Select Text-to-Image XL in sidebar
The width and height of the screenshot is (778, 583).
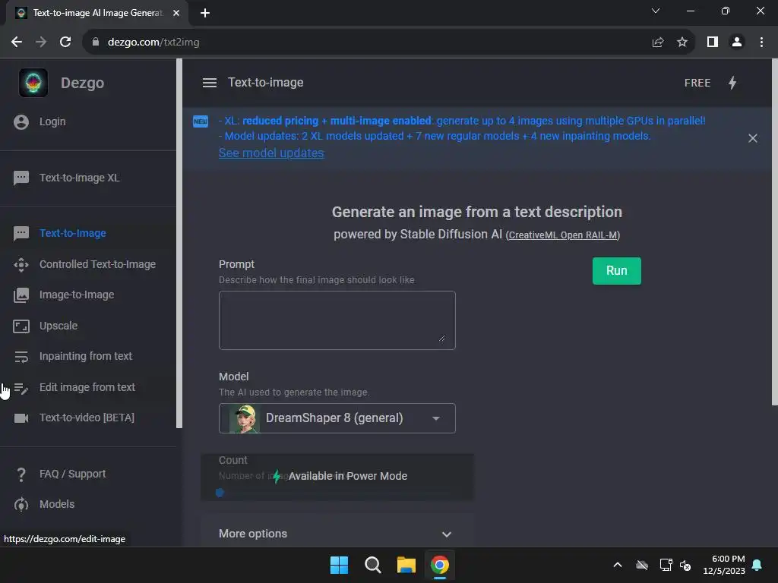[x=79, y=178]
